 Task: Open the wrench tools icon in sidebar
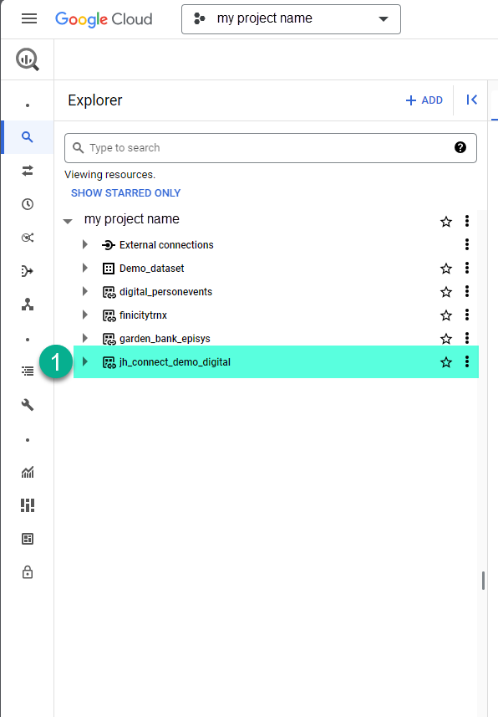(x=28, y=405)
